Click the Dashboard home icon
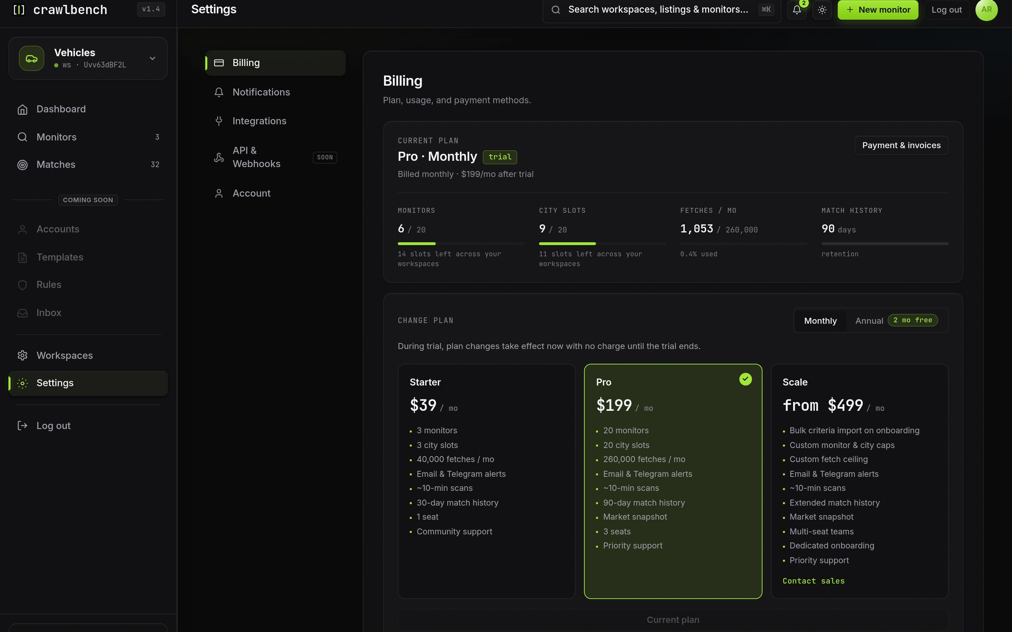This screenshot has height=632, width=1012. tap(22, 110)
